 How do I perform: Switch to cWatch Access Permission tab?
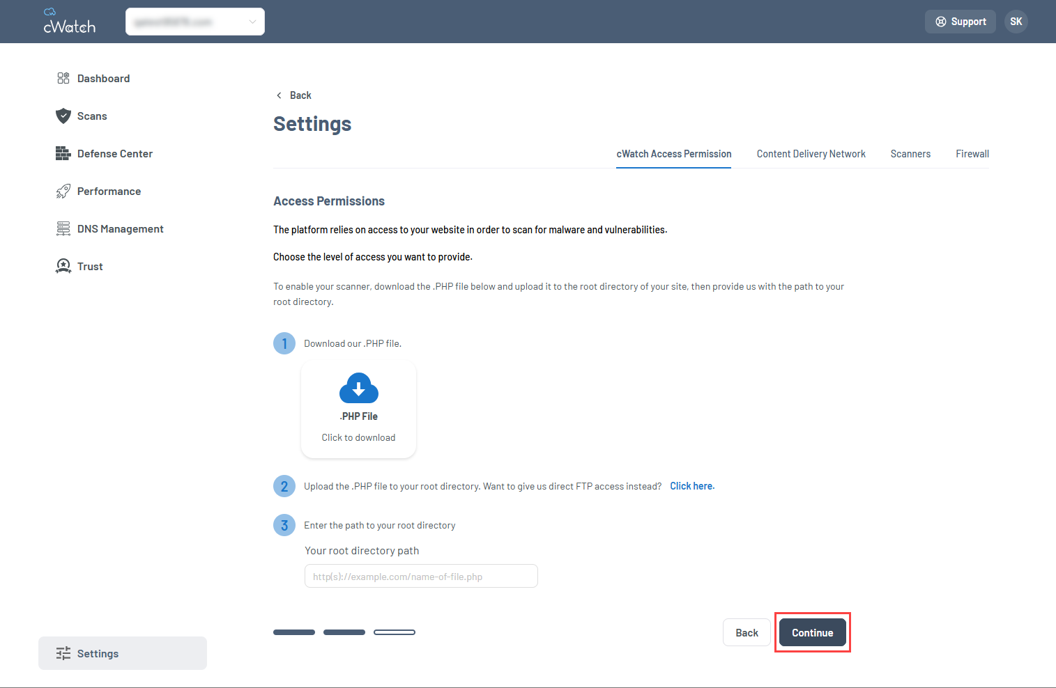click(x=674, y=154)
